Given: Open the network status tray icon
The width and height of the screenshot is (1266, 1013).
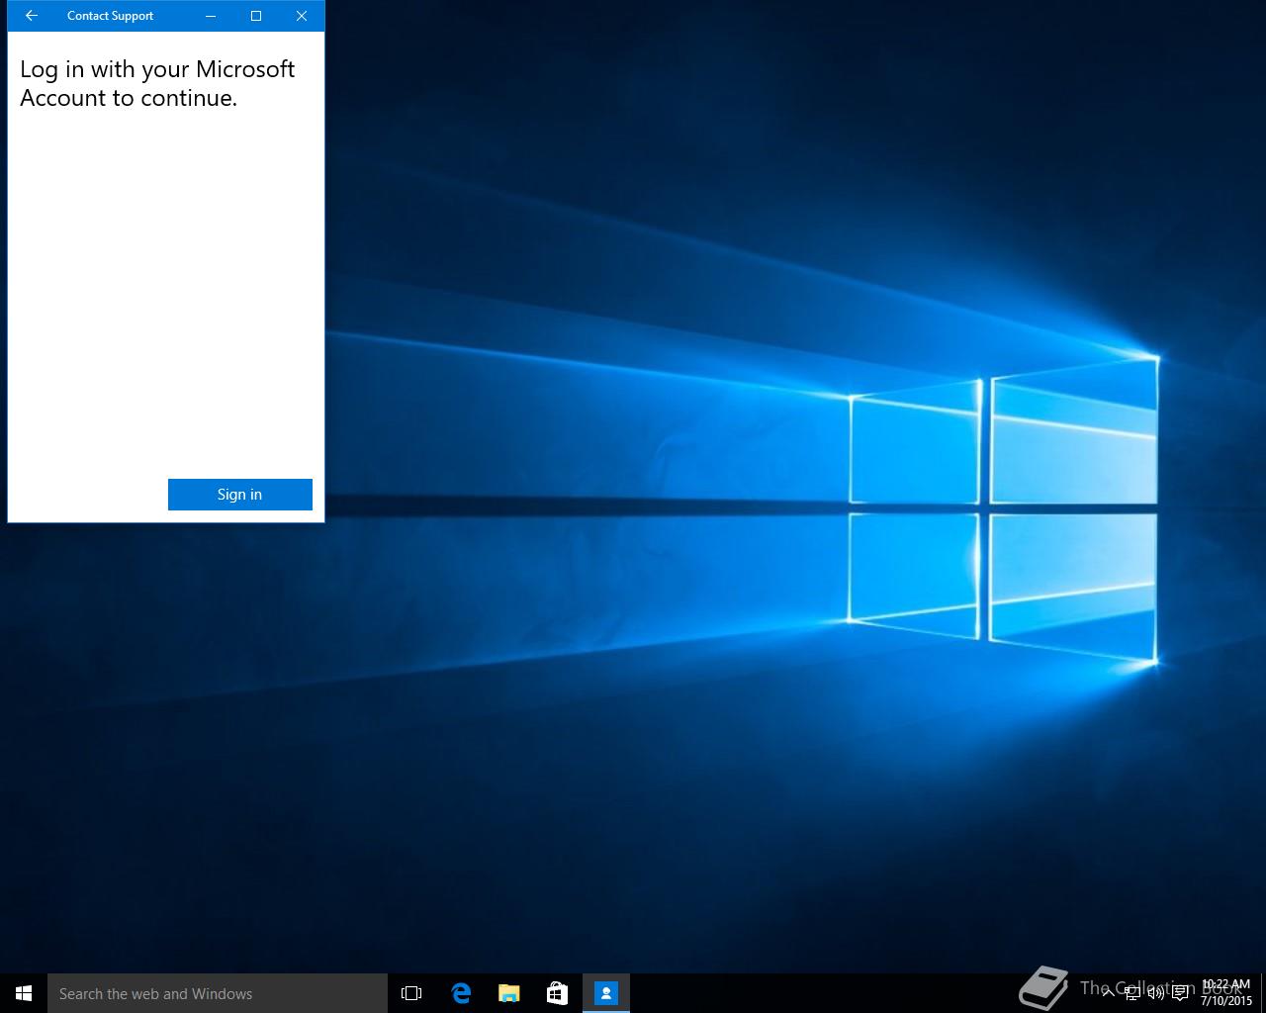Looking at the screenshot, I should point(1132,993).
